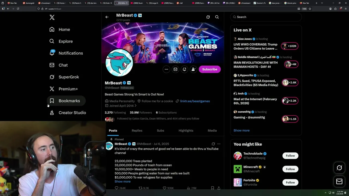This screenshot has width=349, height=196.
Task: Open summit1g Gaming live stream
Action: 266,116
